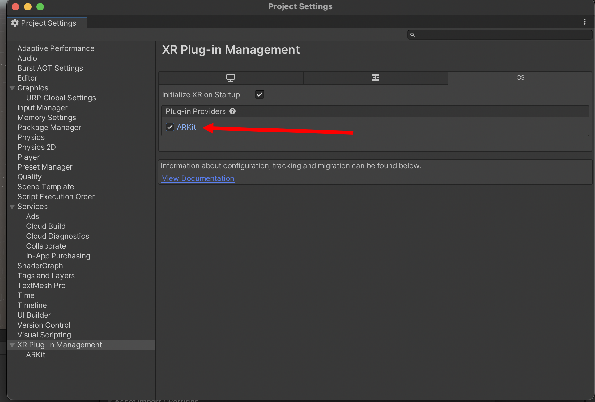Collapse the Services tree section
The width and height of the screenshot is (595, 402).
pos(12,207)
